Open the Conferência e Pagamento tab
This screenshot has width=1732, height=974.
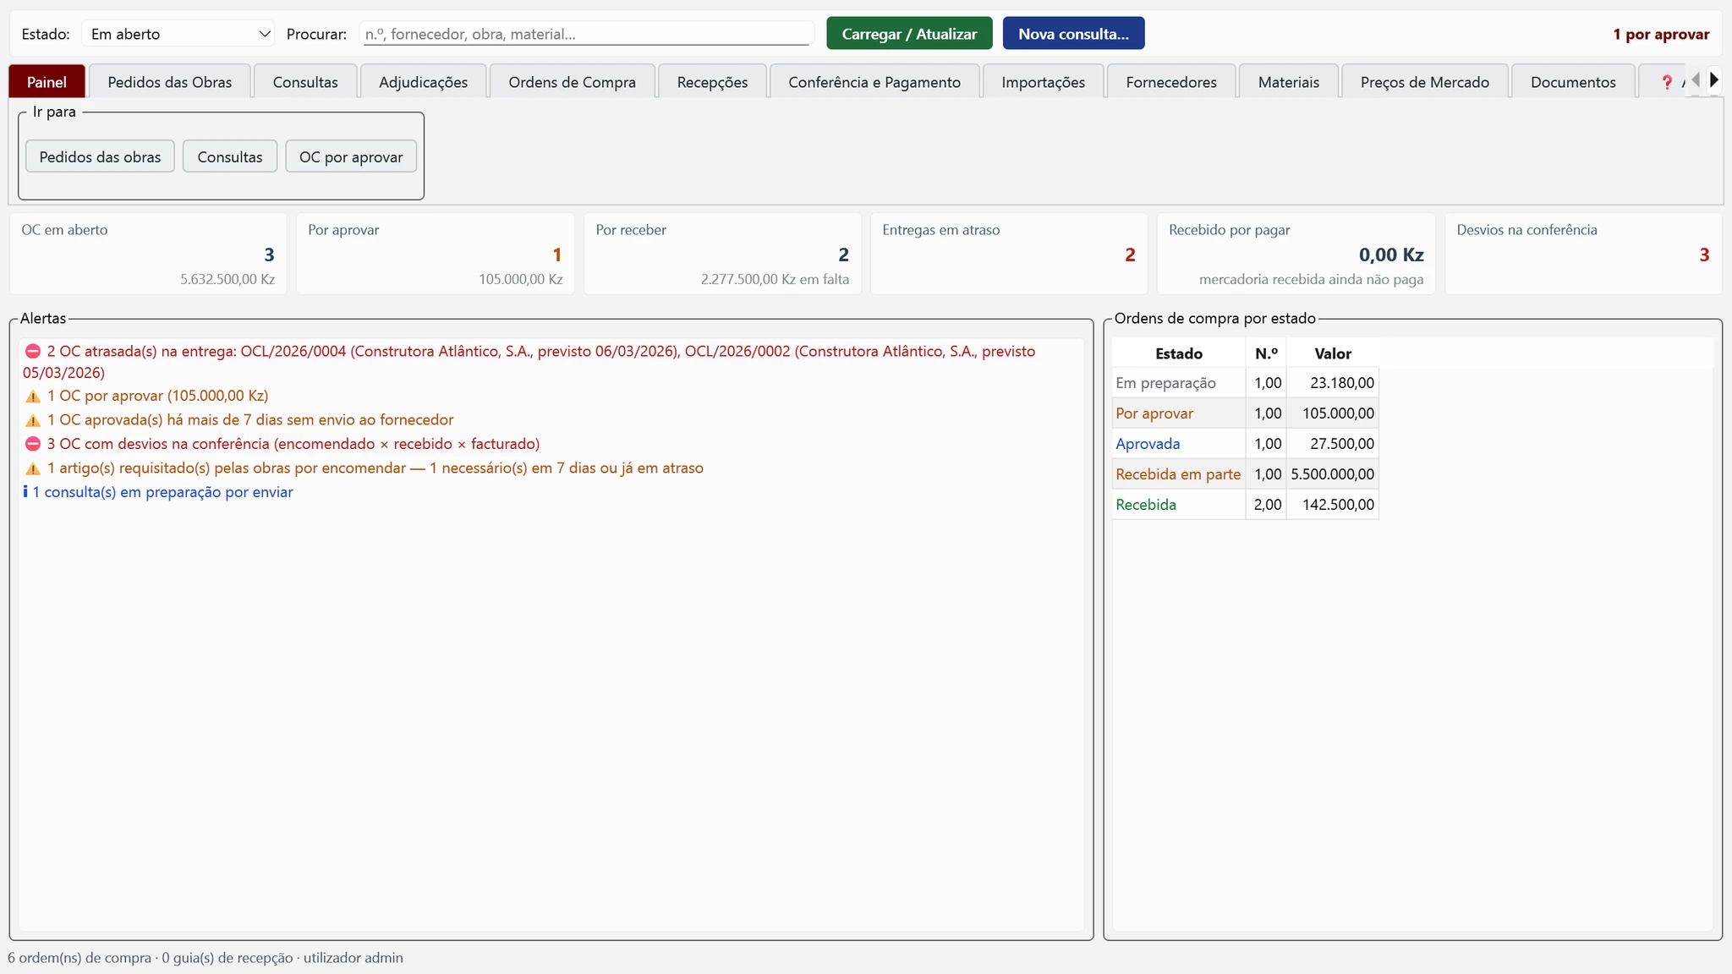(874, 82)
